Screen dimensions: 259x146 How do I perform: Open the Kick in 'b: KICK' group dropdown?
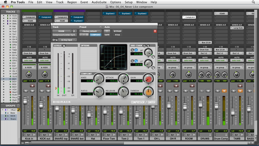pyautogui.click(x=29, y=67)
